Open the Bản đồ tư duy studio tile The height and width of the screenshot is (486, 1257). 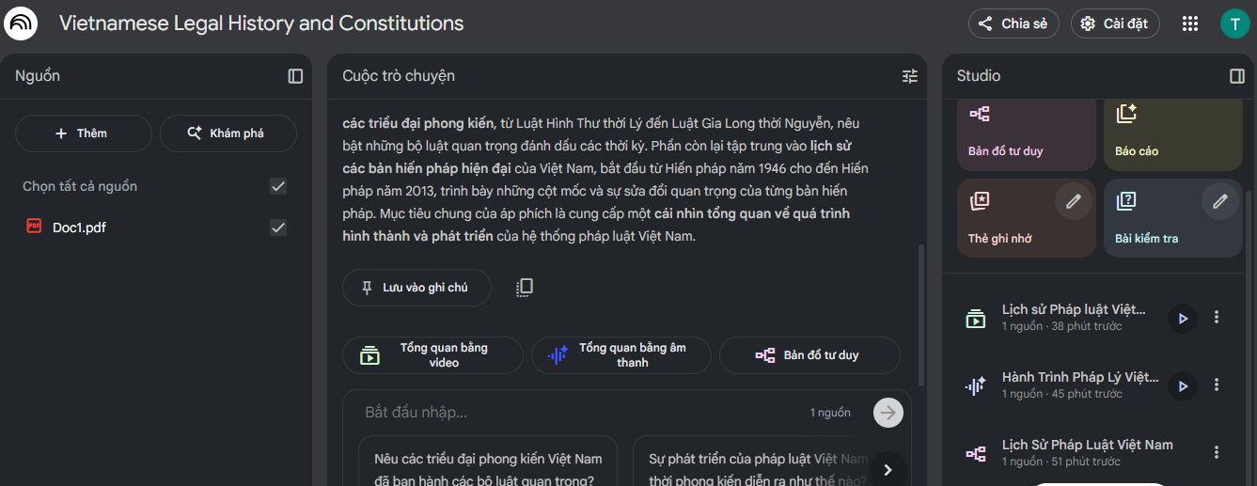1026,133
